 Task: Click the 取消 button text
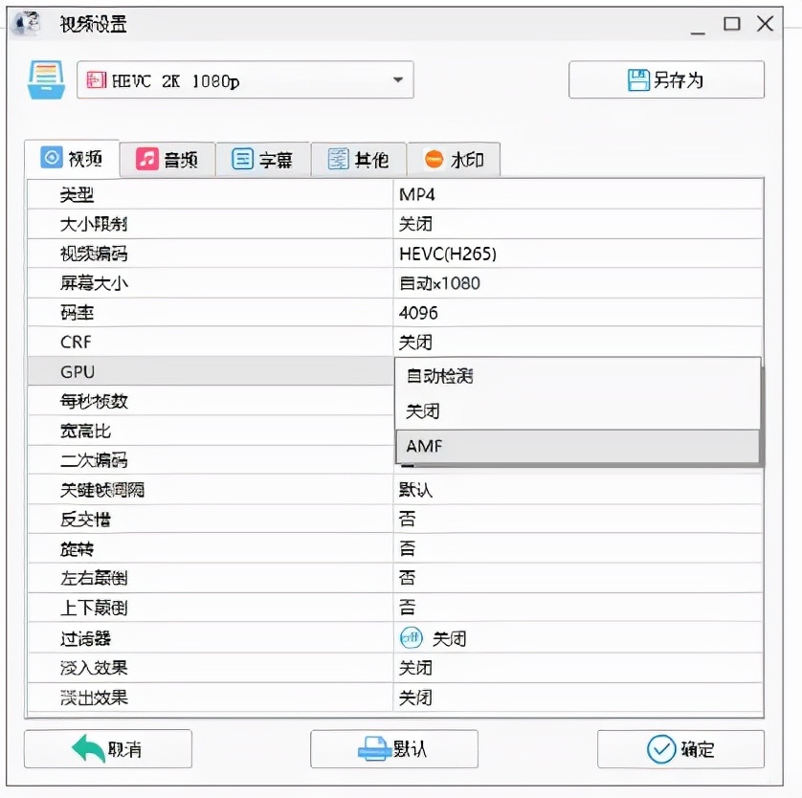click(x=124, y=749)
